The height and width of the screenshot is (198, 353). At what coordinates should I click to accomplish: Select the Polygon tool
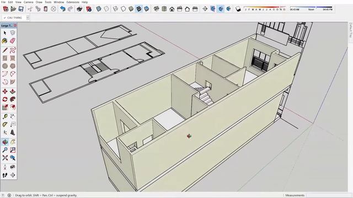pyautogui.click(x=13, y=66)
